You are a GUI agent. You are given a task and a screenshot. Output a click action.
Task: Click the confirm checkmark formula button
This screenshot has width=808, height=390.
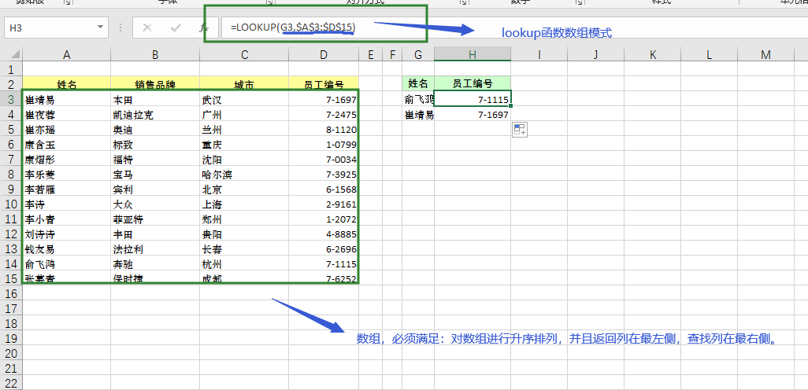click(x=176, y=28)
